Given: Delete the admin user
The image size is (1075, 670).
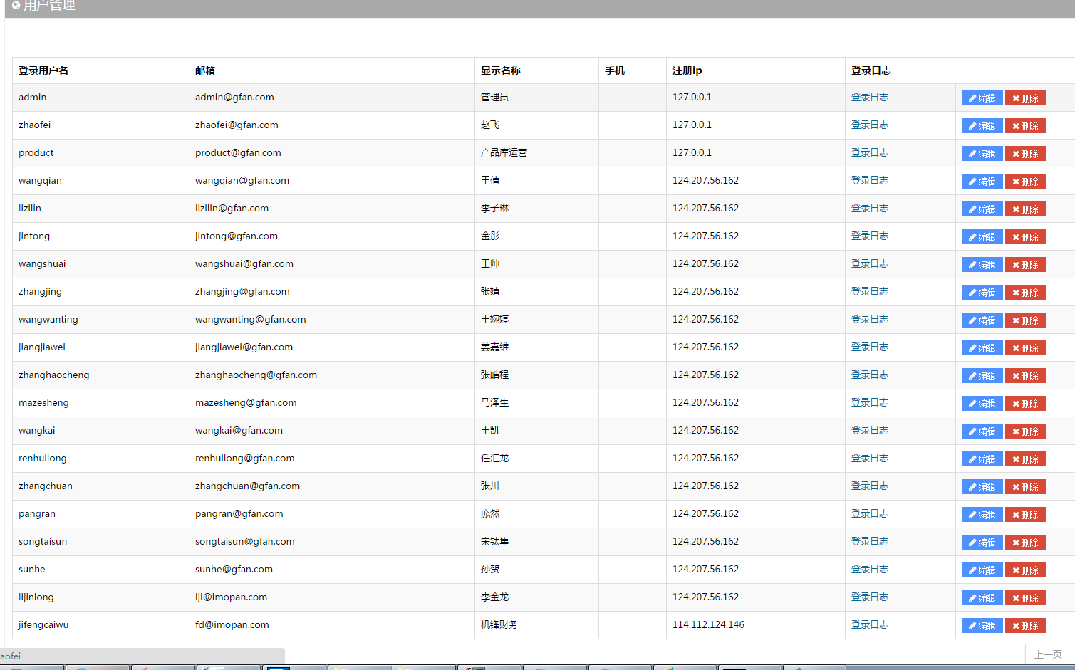Looking at the screenshot, I should (1025, 98).
